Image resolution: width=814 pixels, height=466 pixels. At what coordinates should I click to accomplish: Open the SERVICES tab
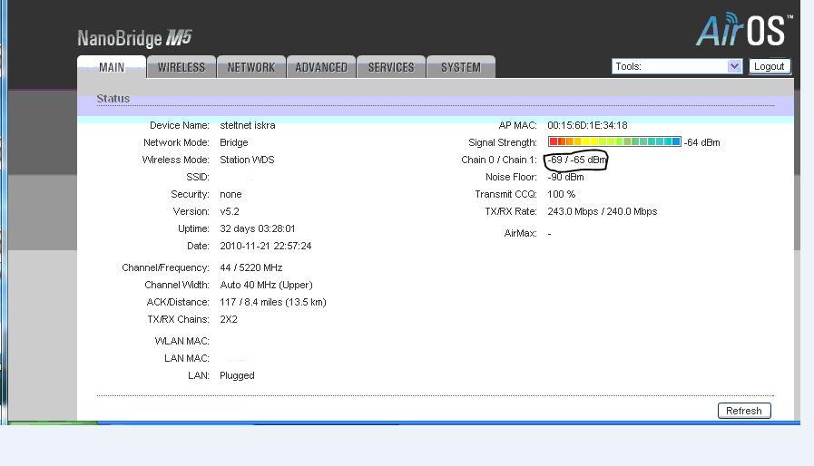391,68
